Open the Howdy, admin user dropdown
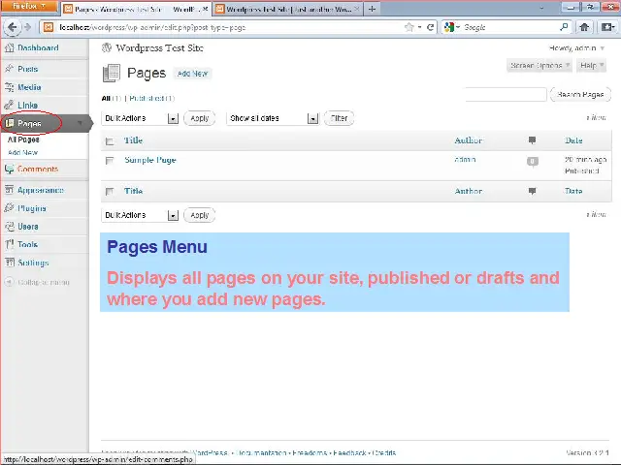This screenshot has height=465, width=621. 576,48
